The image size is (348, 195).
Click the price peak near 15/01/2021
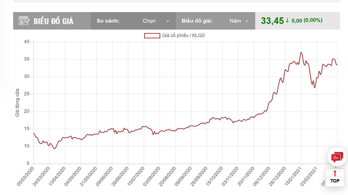coord(301,52)
